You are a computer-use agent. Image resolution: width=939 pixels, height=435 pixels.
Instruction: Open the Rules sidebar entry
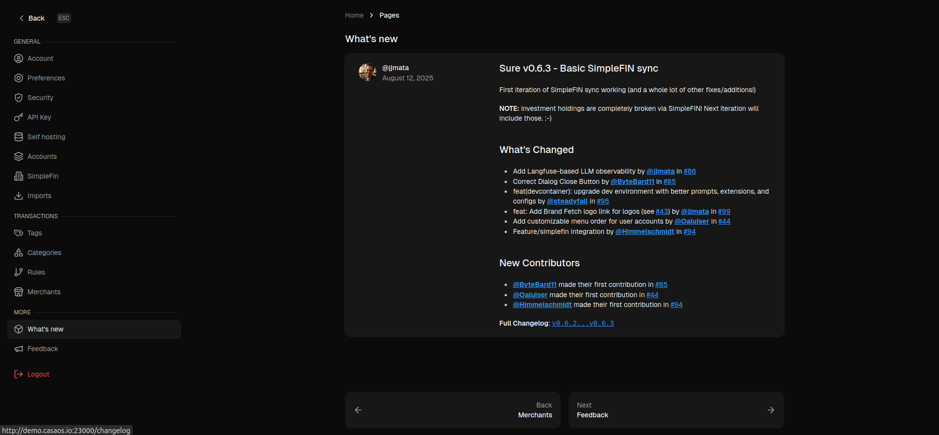coord(36,272)
